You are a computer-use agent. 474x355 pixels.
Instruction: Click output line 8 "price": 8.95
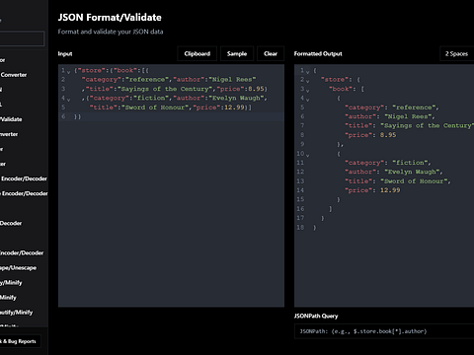point(370,135)
